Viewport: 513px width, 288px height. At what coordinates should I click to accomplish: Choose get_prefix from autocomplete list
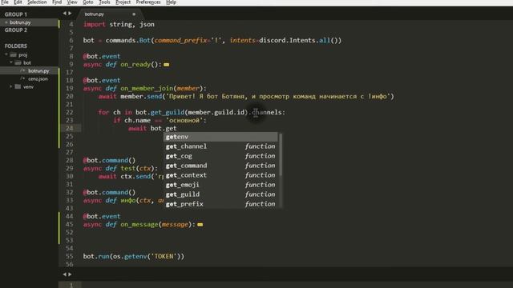[x=220, y=204]
